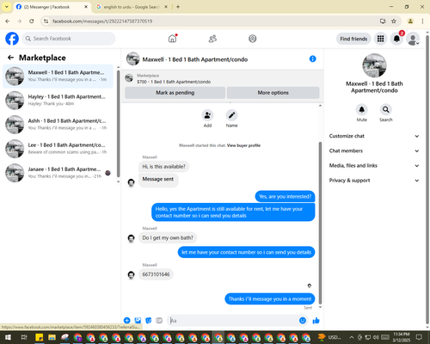Open Chrome browser menu three dots
430x344 pixels.
pyautogui.click(x=422, y=21)
